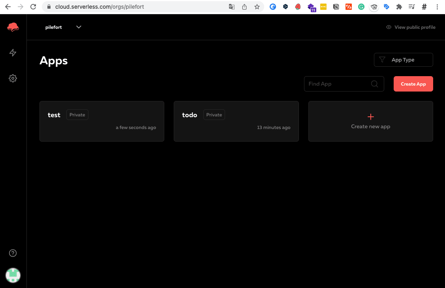Open the browser three-dot menu
Viewport: 445px width, 288px height.
[x=437, y=7]
